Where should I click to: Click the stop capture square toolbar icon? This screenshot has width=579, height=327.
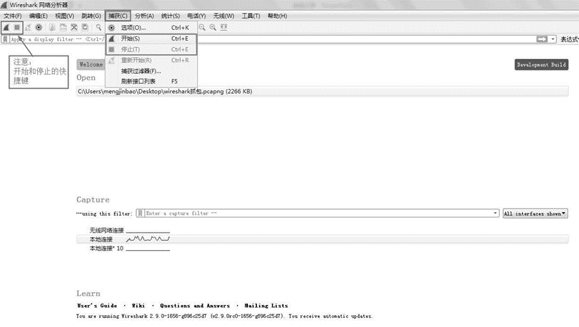(x=17, y=27)
